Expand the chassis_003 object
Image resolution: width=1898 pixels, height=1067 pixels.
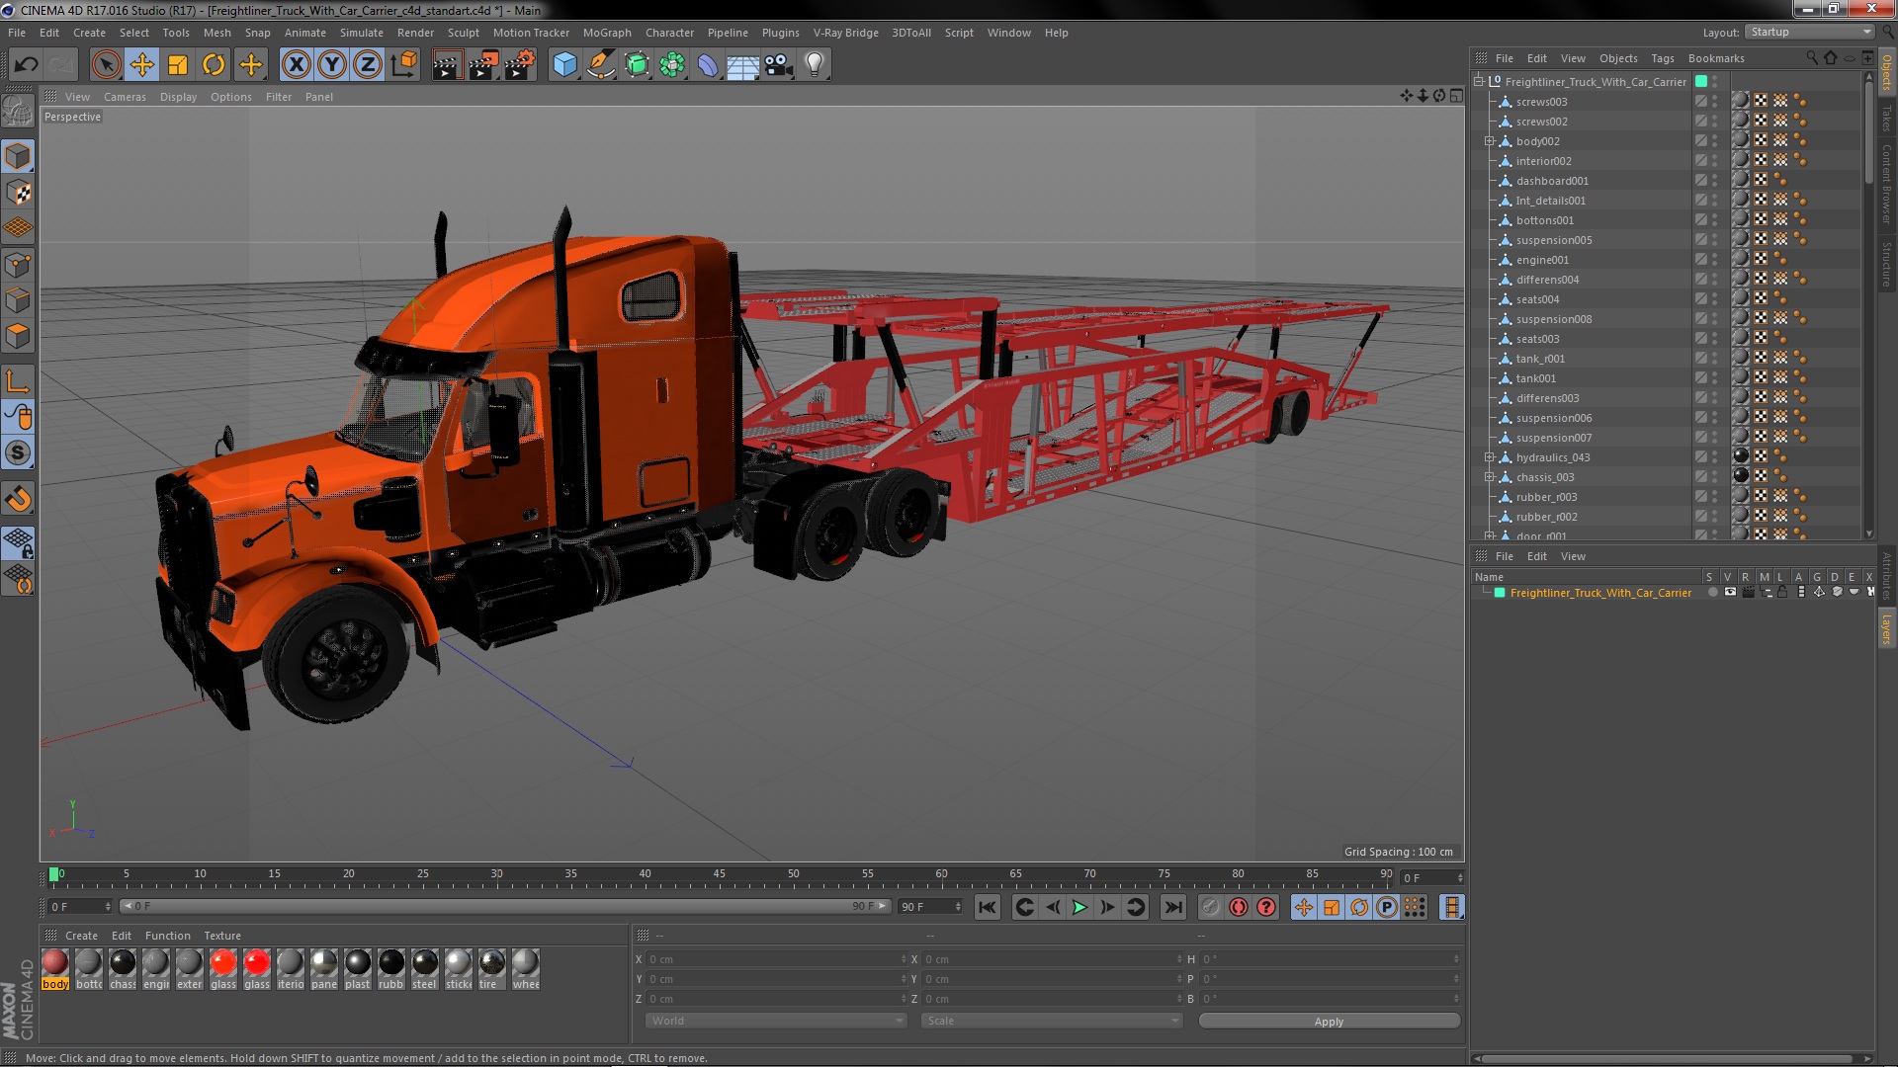click(x=1489, y=477)
